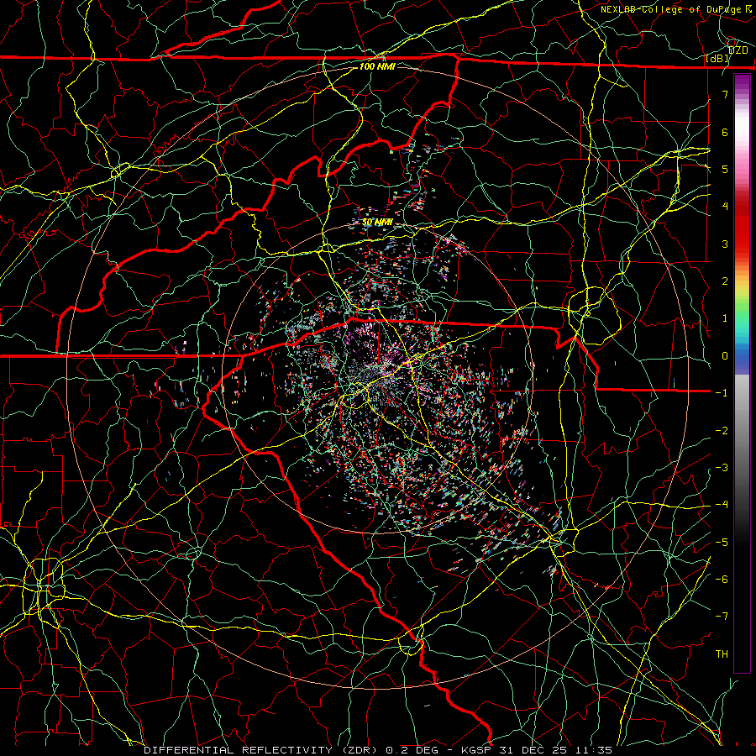756x756 pixels.
Task: Click the color scale value 2
Action: click(x=725, y=281)
